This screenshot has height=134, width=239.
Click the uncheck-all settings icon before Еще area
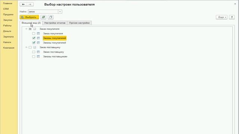tap(51, 17)
